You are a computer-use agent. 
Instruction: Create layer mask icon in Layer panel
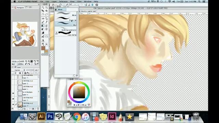pos(33,109)
